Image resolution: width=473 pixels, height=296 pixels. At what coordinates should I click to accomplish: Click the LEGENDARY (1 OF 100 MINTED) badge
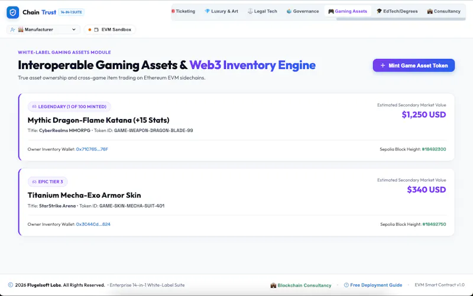(69, 107)
